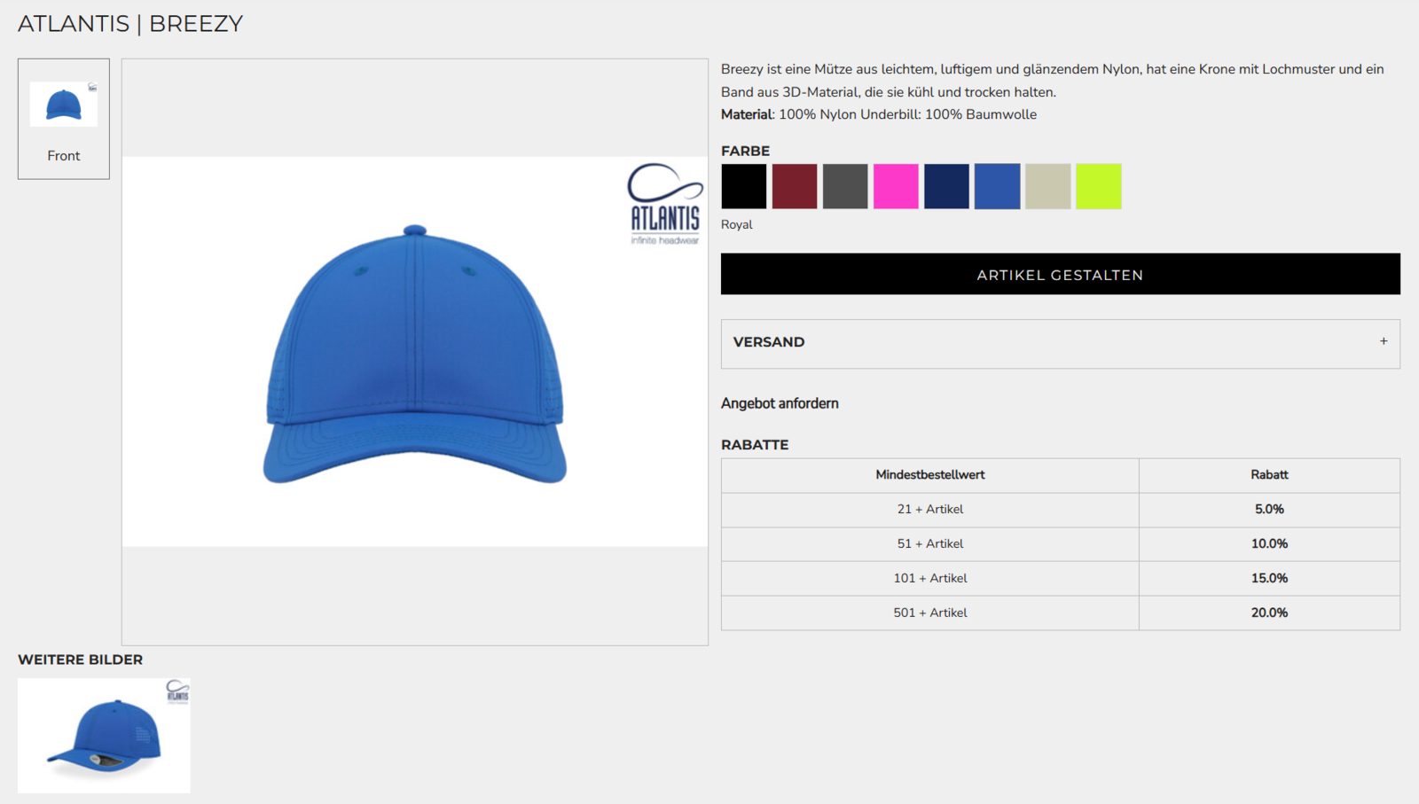Choose the neon lime green swatch
The image size is (1419, 804).
[1098, 186]
